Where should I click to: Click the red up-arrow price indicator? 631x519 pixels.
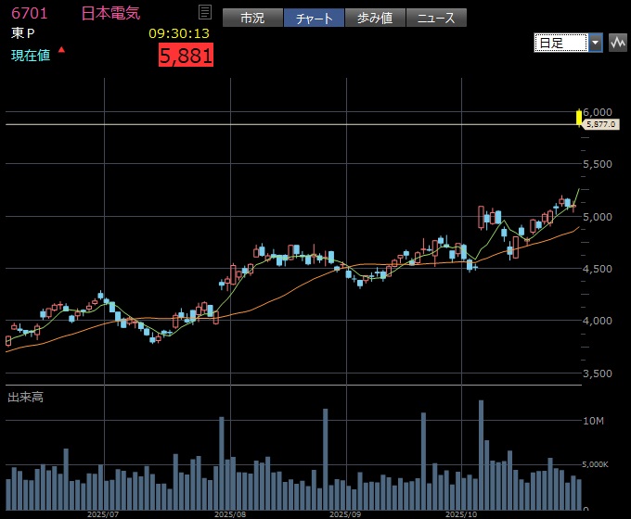[x=61, y=49]
